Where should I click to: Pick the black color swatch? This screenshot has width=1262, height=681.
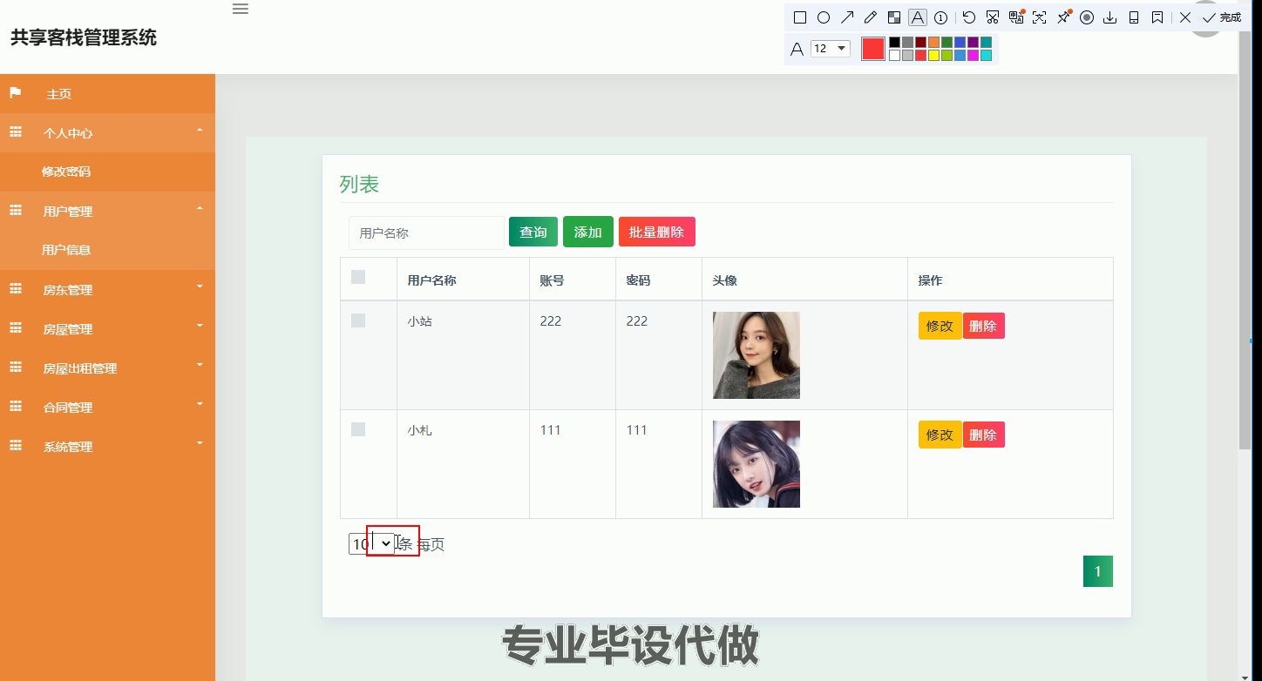(x=894, y=42)
